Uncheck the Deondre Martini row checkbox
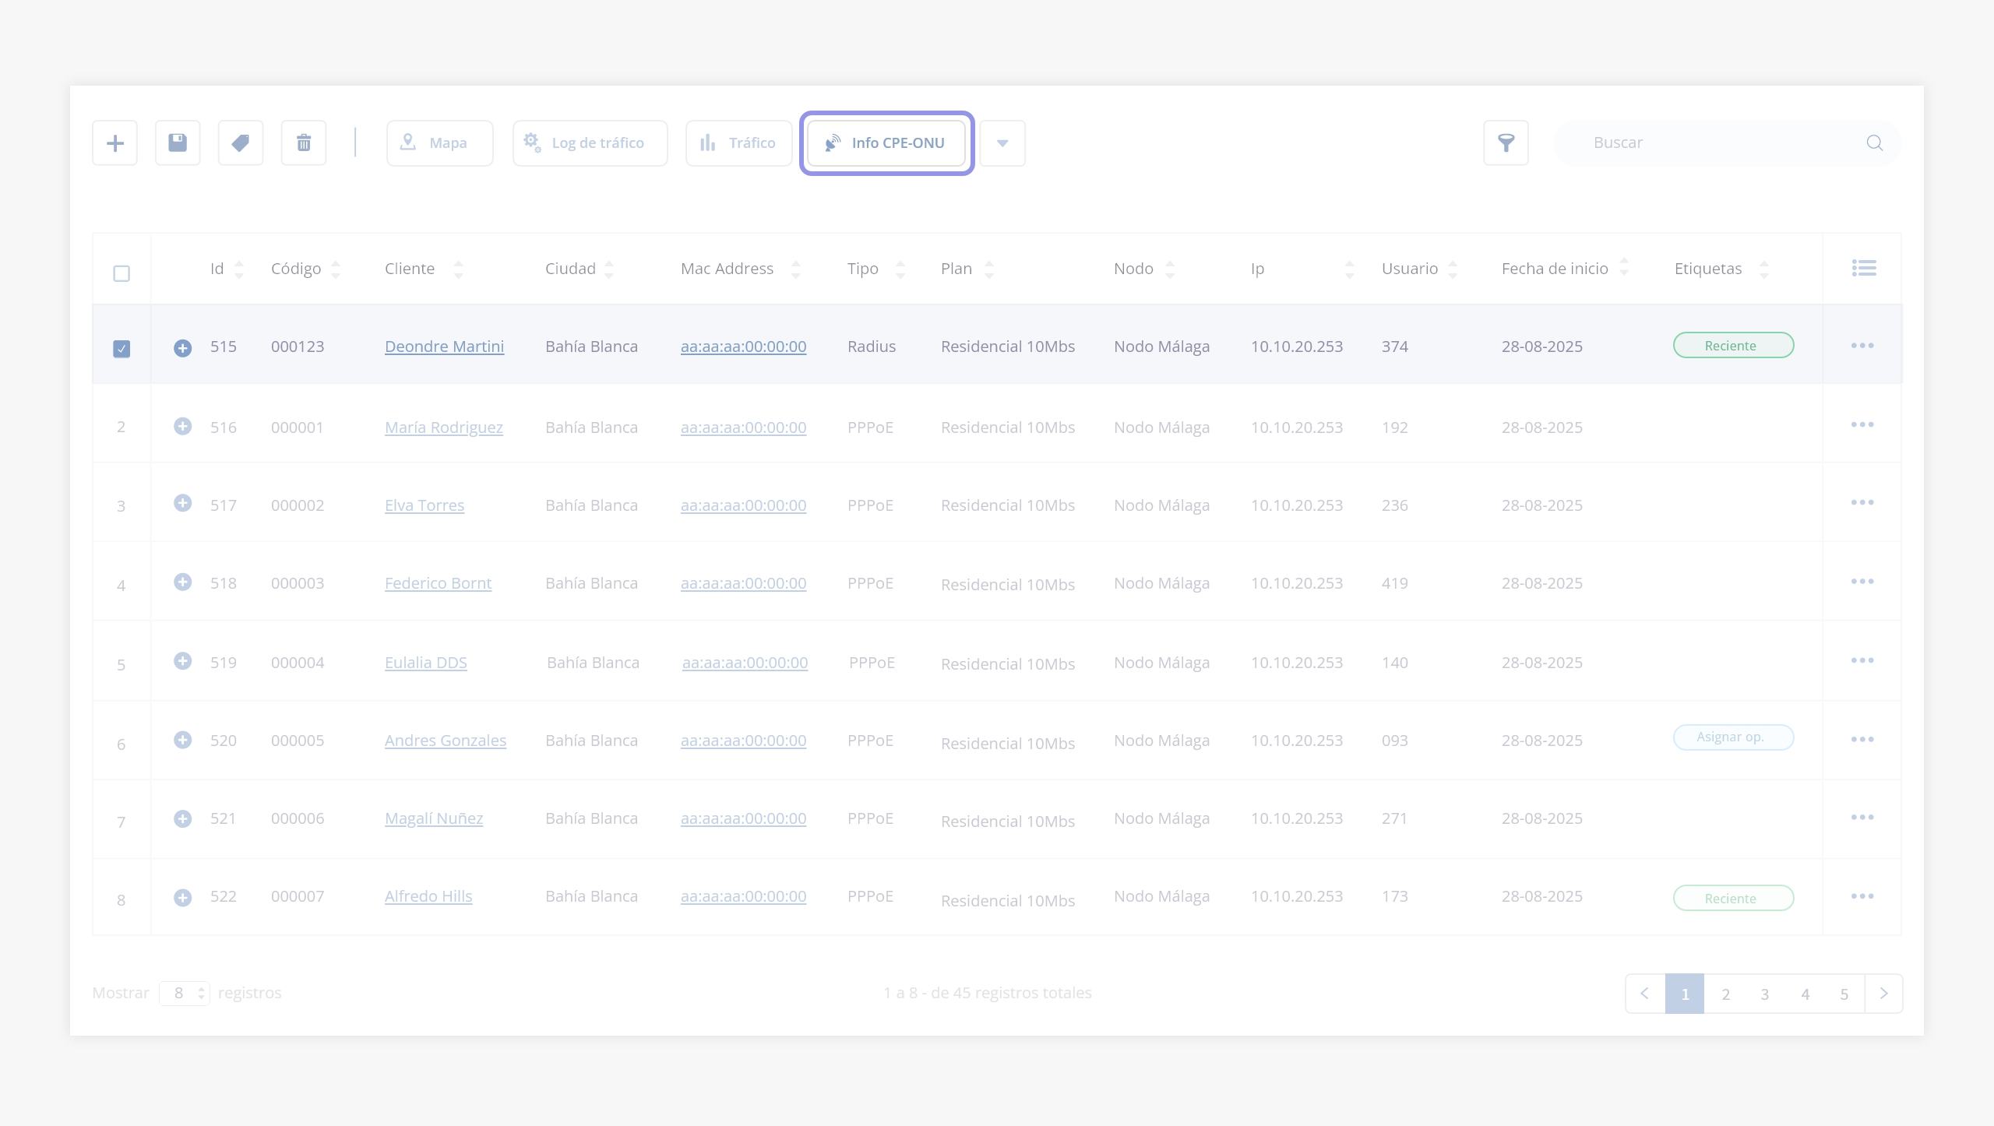 (122, 348)
